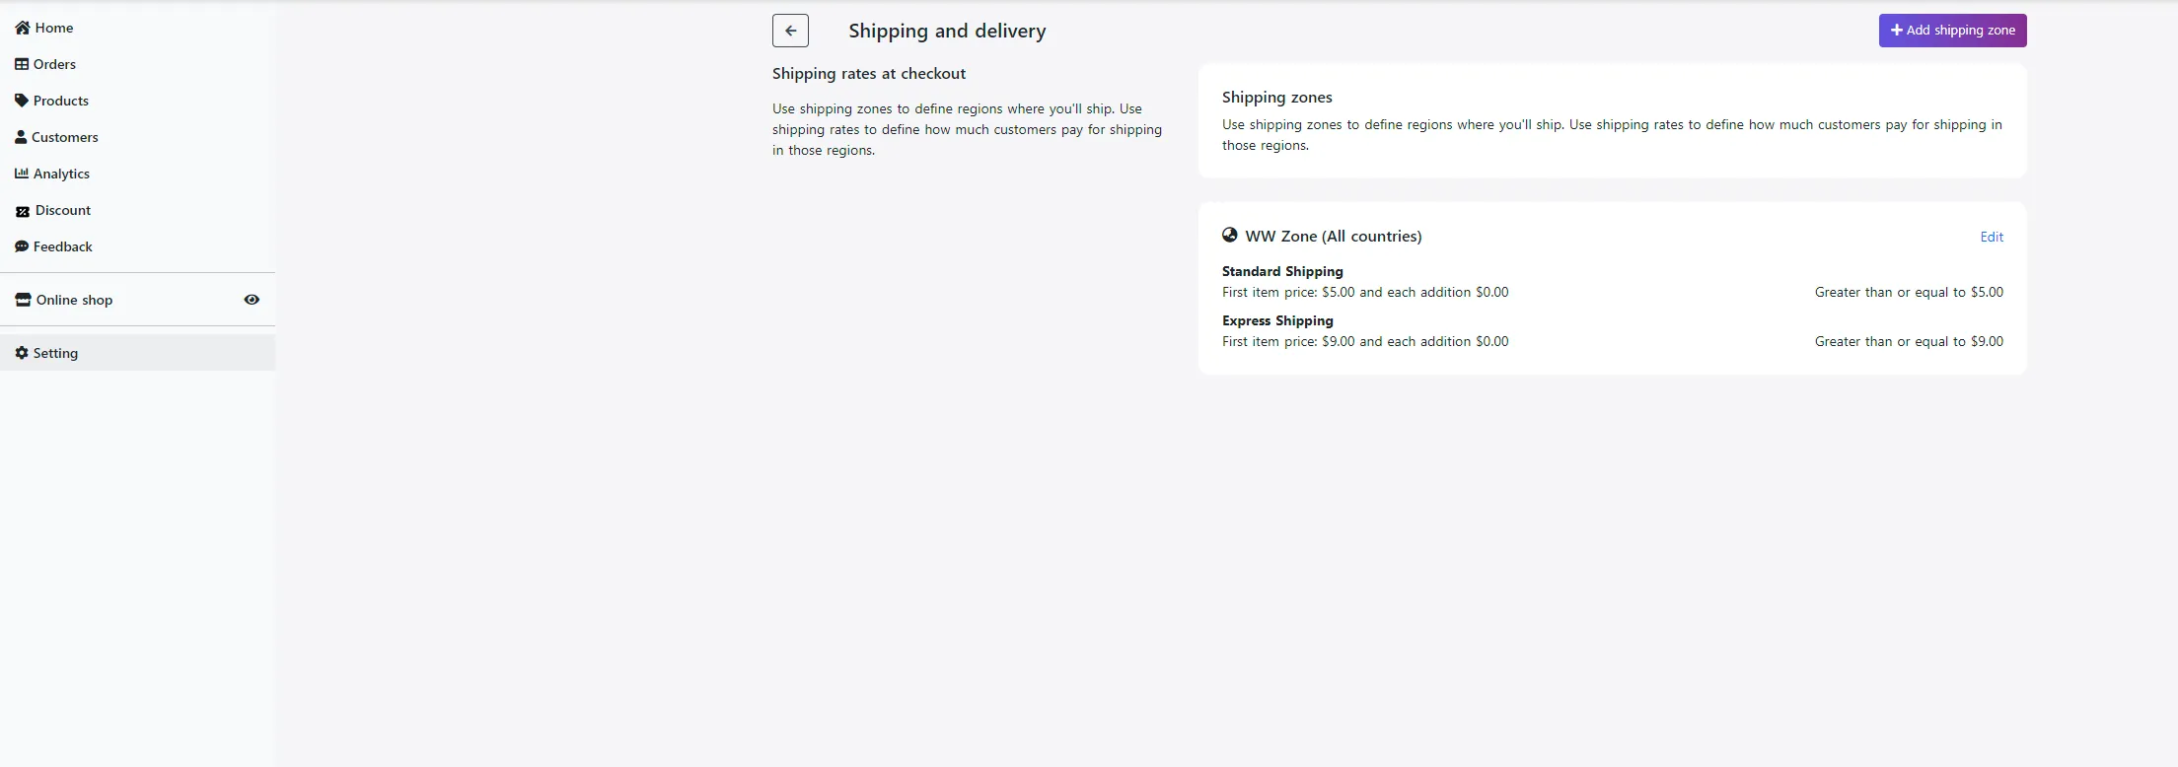Click the Home house icon
Viewport: 2178px width, 767px height.
point(23,28)
